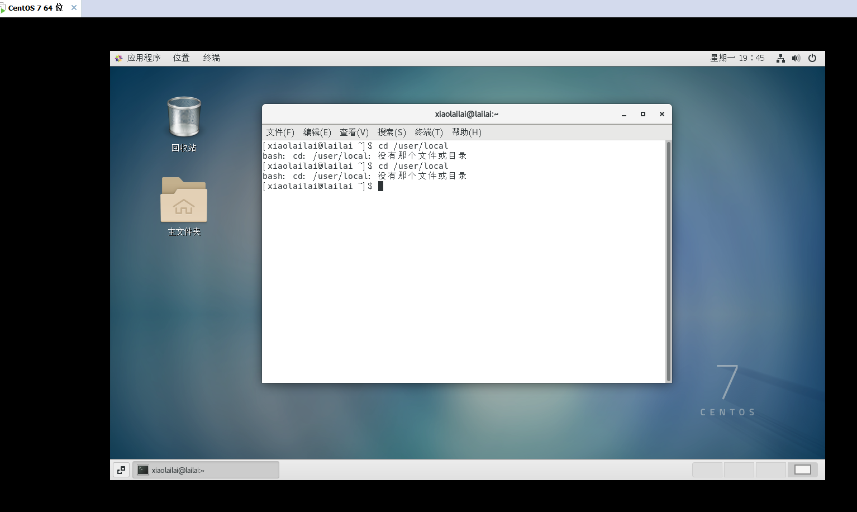Click the network connection icon in top panel
Viewport: 857px width, 512px height.
click(x=780, y=58)
